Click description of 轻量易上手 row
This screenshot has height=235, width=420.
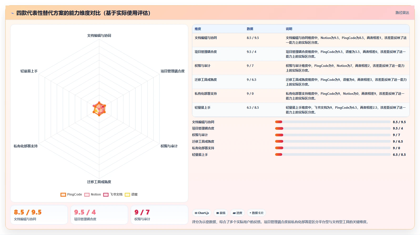pos(346,110)
